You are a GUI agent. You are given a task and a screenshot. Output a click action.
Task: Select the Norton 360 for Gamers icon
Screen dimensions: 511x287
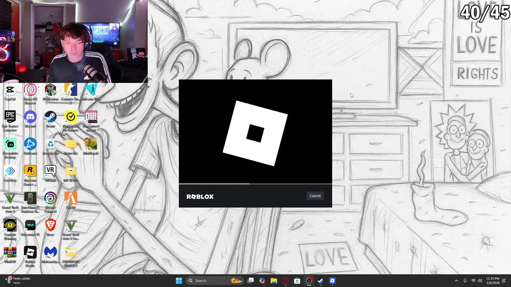click(x=71, y=122)
